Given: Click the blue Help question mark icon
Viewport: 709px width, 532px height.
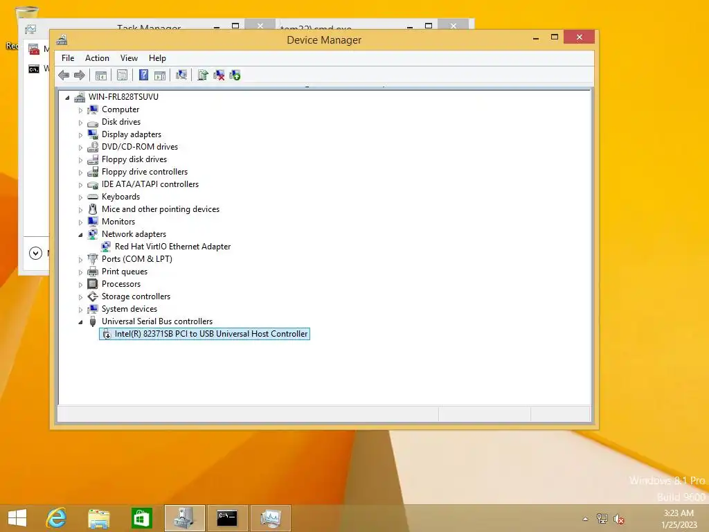Looking at the screenshot, I should coord(143,75).
